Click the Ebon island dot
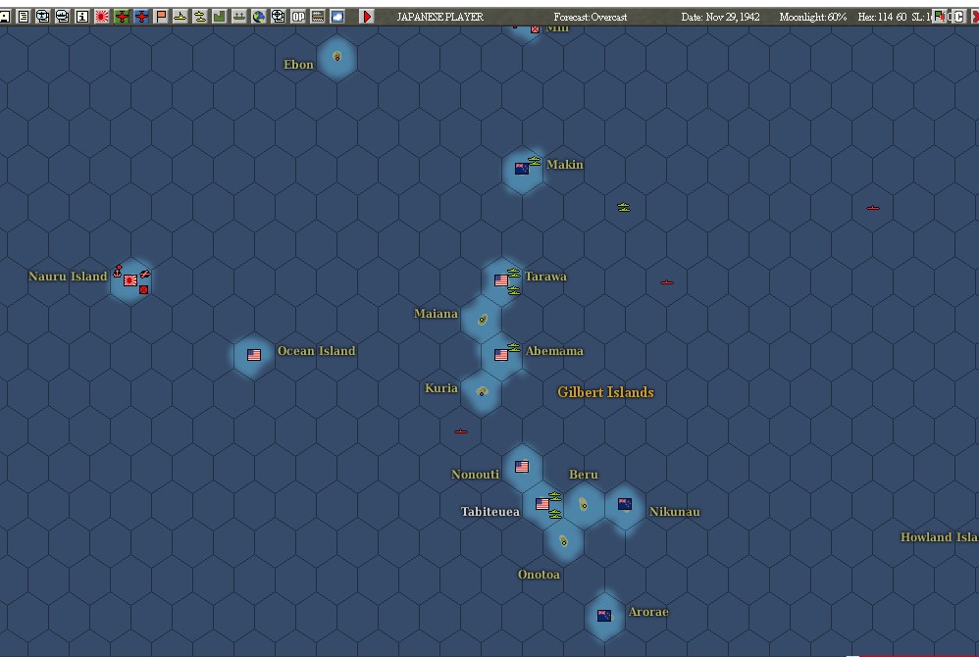 (x=337, y=57)
